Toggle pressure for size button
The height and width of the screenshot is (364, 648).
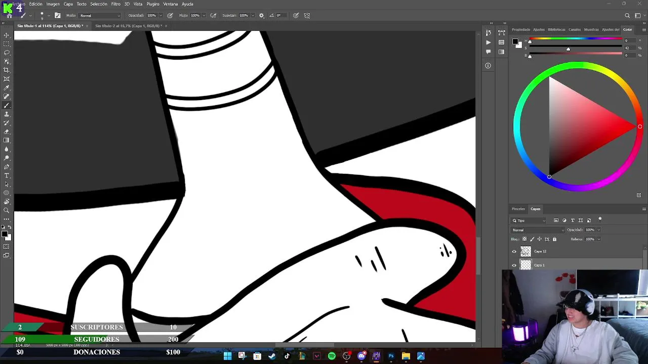296,16
